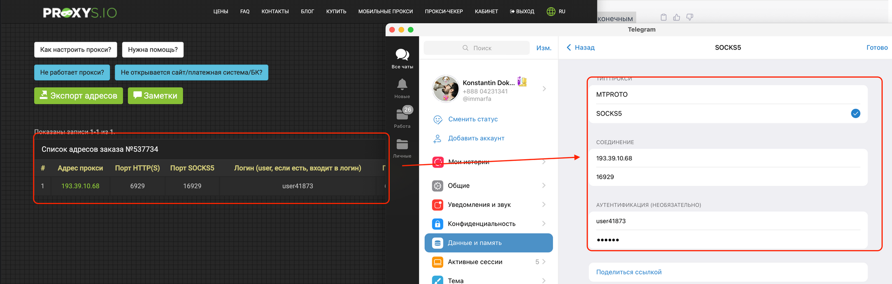The height and width of the screenshot is (284, 892).
Task: Open Уведомления и звук via chevron
Action: click(x=544, y=205)
